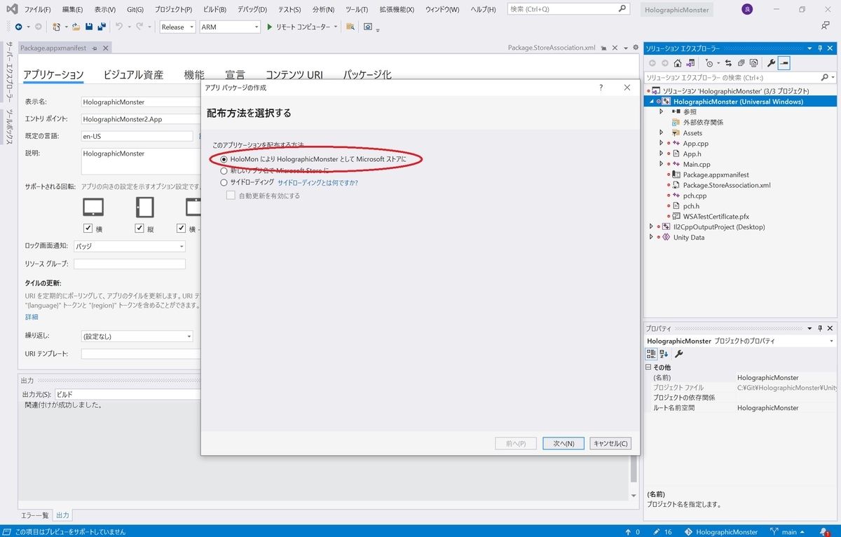Click the Pending Changes Filter clock icon
Viewport: 841px width, 537px height.
pos(709,63)
